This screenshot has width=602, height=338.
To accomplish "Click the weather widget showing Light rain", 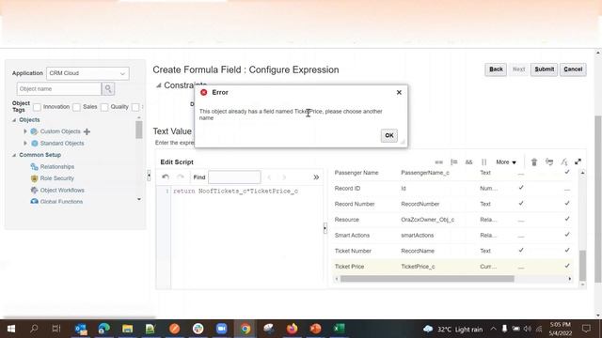I will coord(453,330).
